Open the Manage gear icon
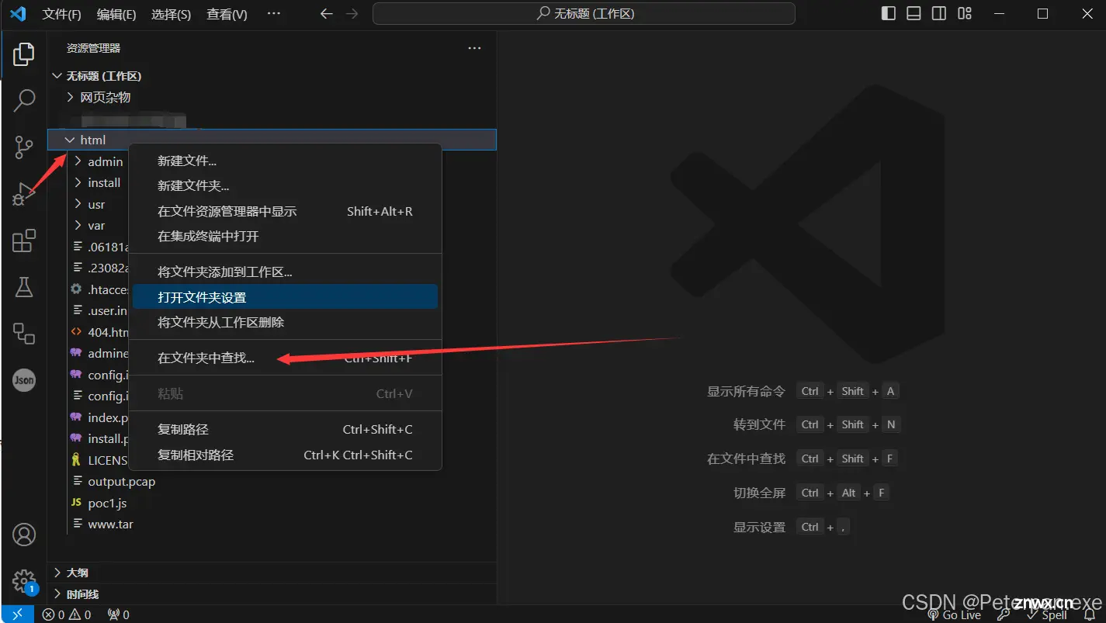Screen dimensions: 1106x623 (x=24, y=581)
